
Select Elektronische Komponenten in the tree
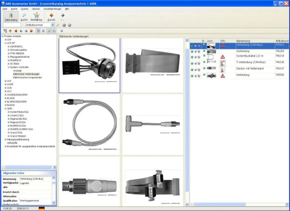(27, 78)
